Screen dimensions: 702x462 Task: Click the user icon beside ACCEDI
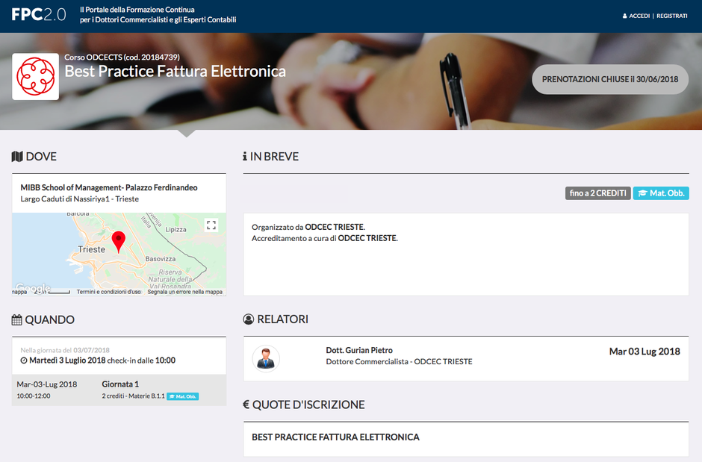click(624, 16)
